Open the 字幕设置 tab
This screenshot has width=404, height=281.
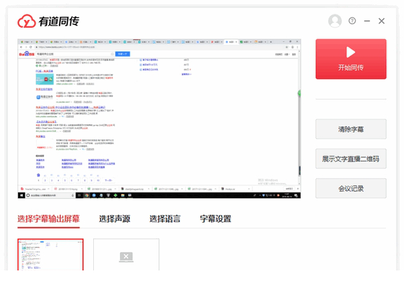216,219
